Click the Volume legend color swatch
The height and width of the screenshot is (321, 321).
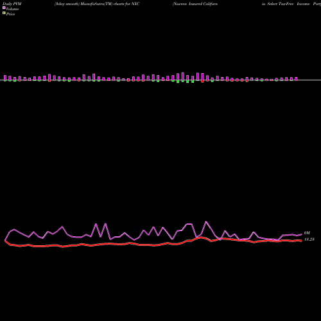pos(4,8)
